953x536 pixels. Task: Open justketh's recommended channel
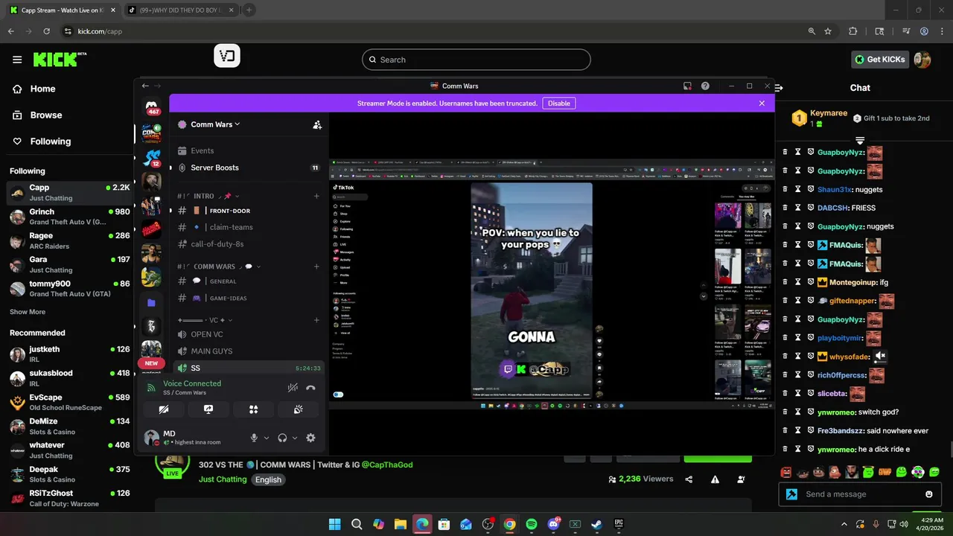click(68, 354)
